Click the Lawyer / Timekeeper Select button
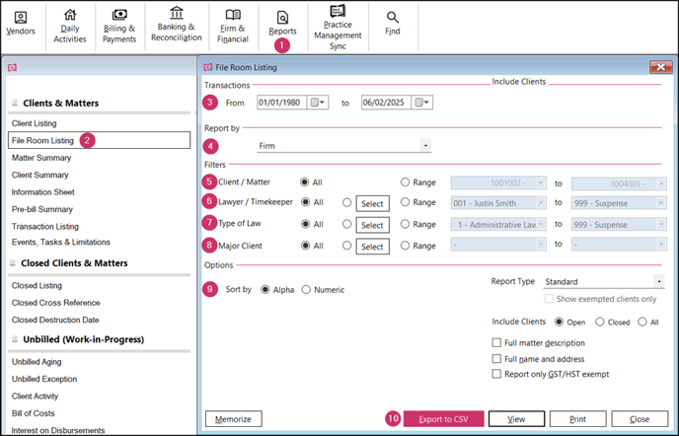Viewport: 679px width, 436px height. (372, 203)
